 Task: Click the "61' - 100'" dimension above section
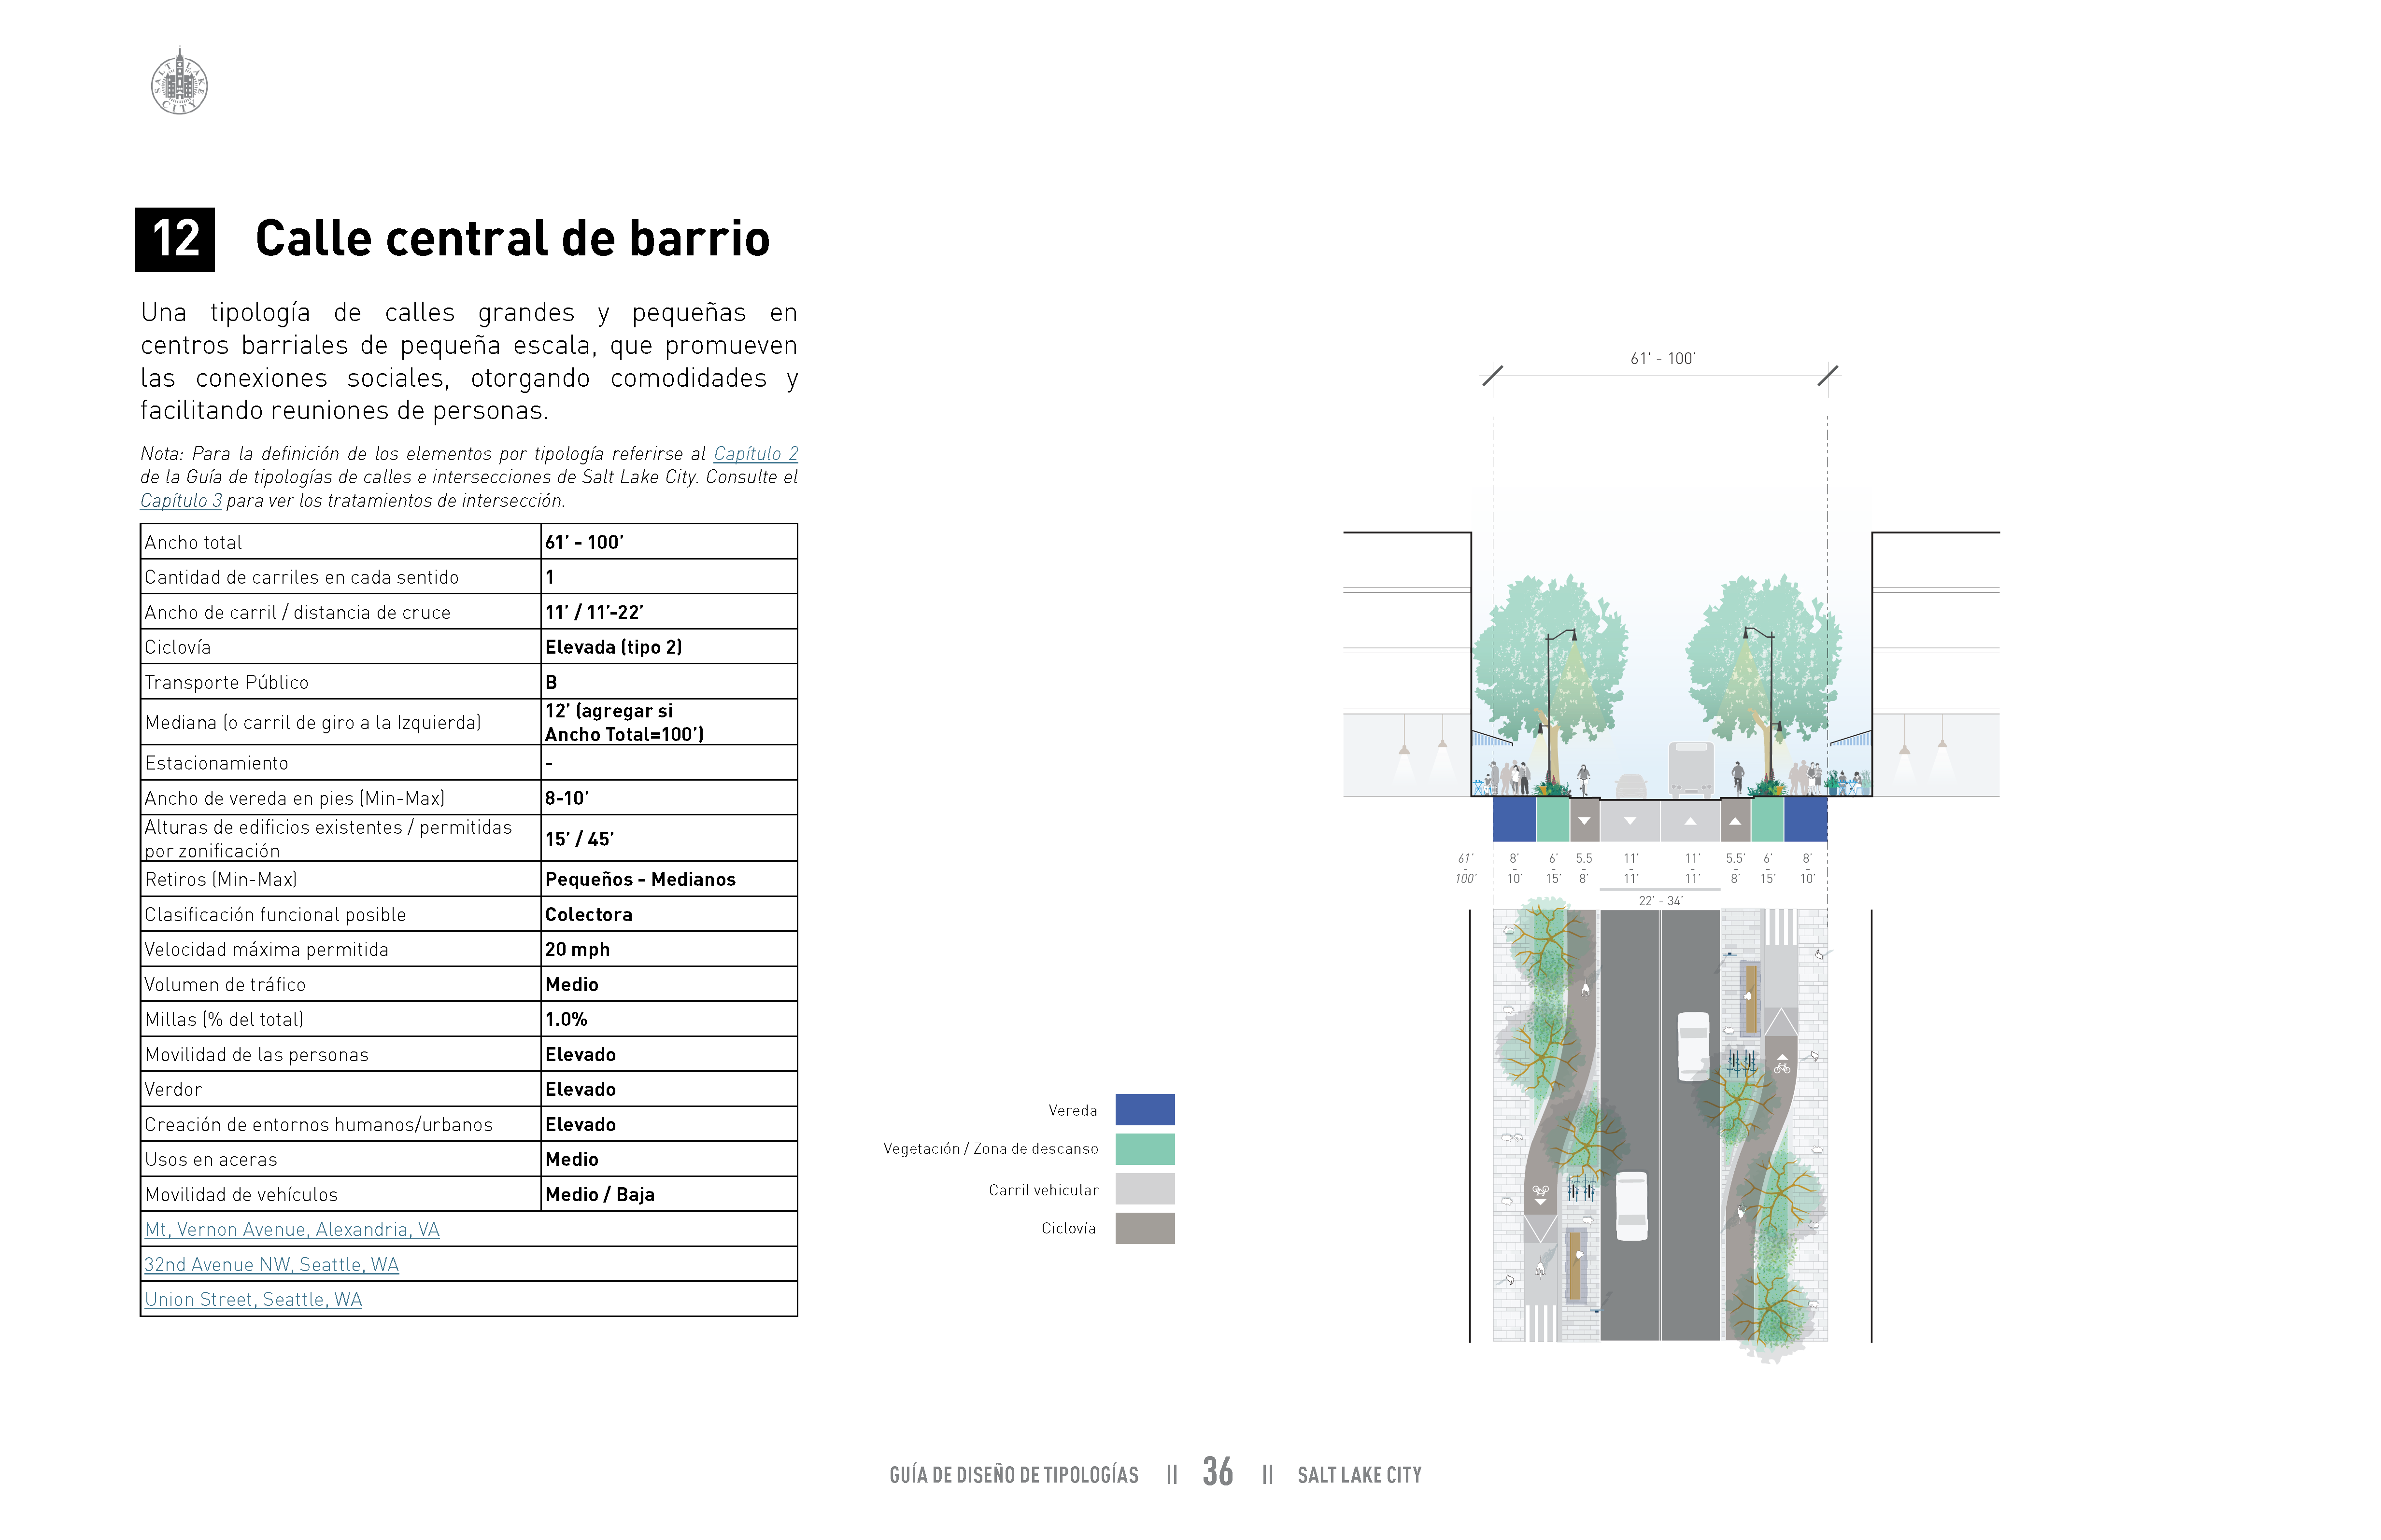[x=1663, y=359]
